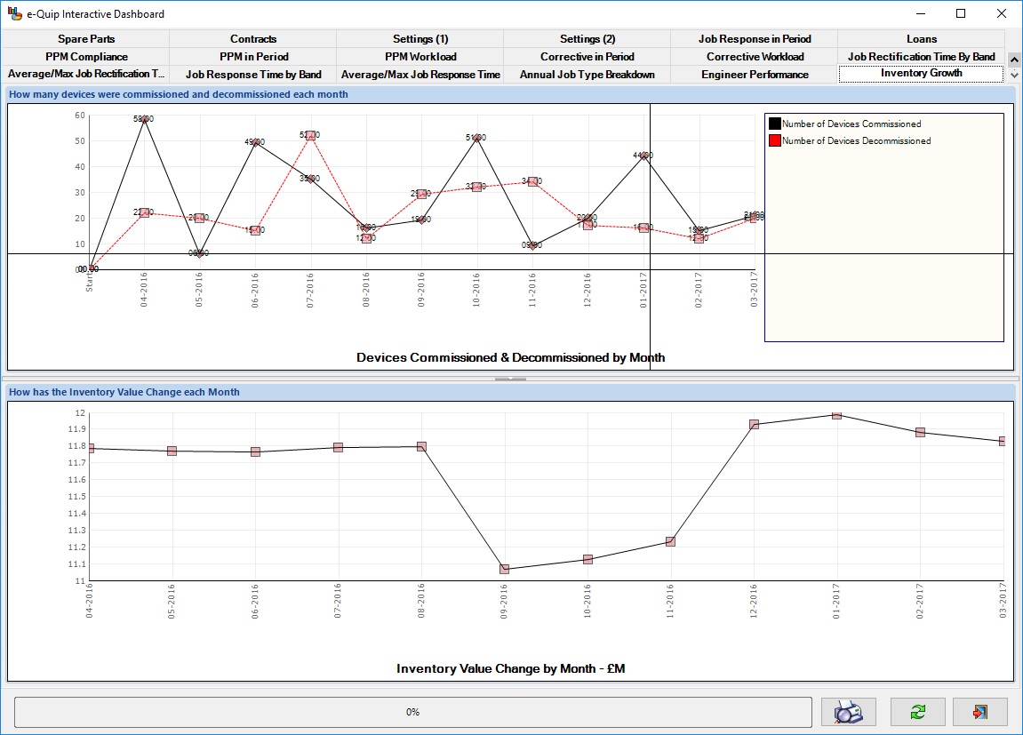Click tab row scroll up arrow
This screenshot has height=735, width=1023.
[x=1014, y=60]
